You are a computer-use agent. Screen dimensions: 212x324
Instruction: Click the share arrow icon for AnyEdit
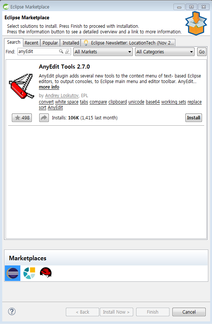44,118
